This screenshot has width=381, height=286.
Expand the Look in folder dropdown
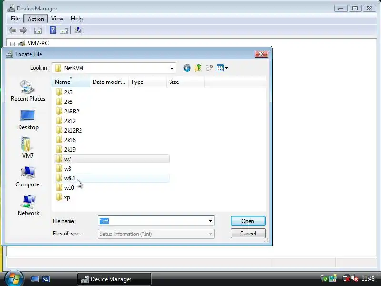[x=172, y=68]
